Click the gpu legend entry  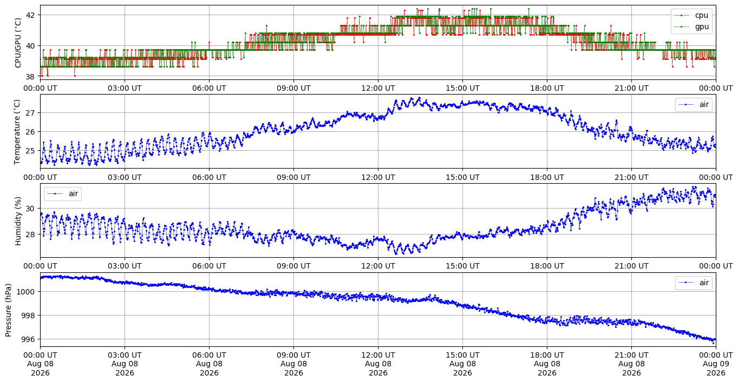(693, 26)
